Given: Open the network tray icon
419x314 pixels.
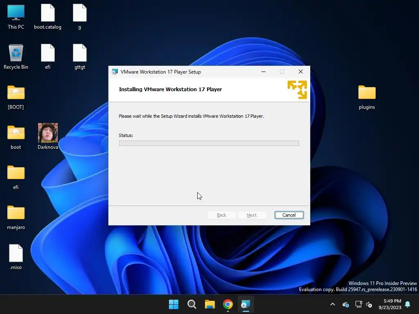Looking at the screenshot, I should [x=358, y=304].
